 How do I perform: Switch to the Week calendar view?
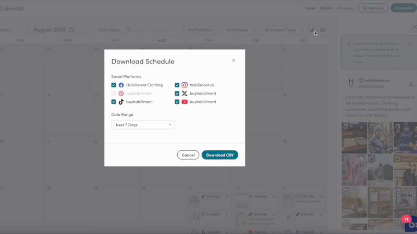point(310,8)
